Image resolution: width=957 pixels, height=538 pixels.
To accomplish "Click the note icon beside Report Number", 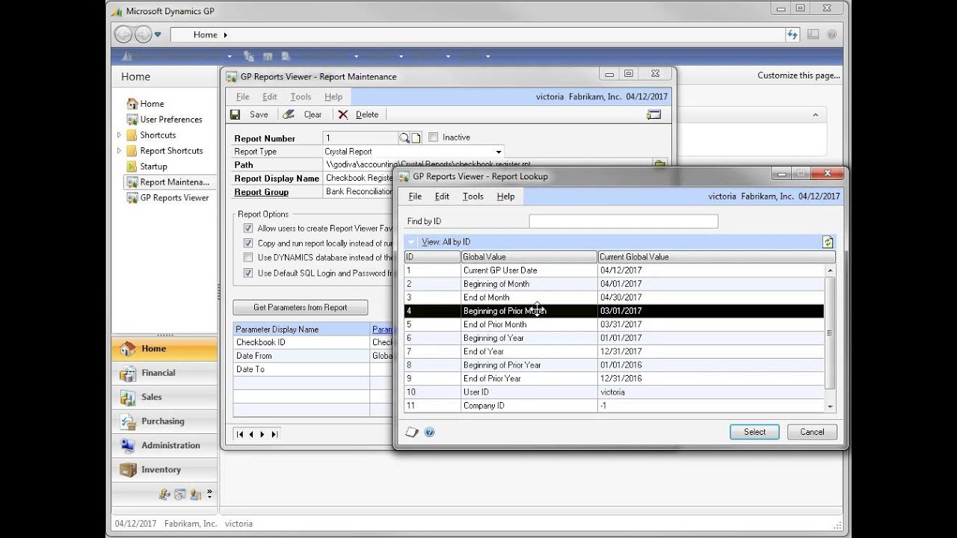I will 416,137.
